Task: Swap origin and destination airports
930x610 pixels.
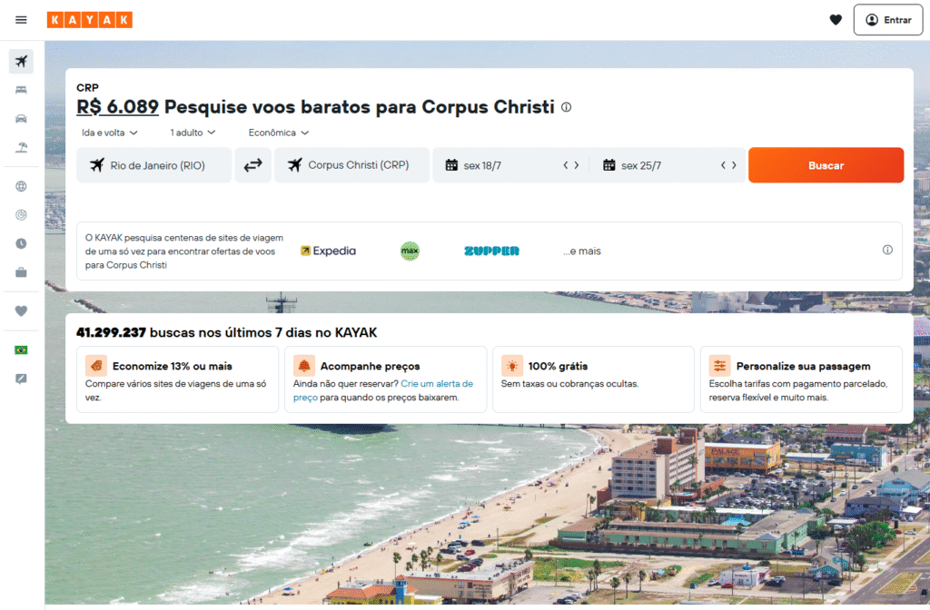Action: point(252,165)
